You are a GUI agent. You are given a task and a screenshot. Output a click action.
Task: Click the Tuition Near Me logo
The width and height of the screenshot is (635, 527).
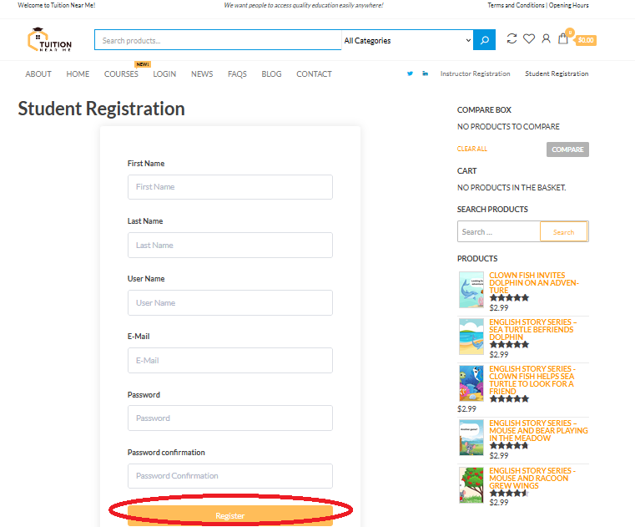tap(50, 40)
